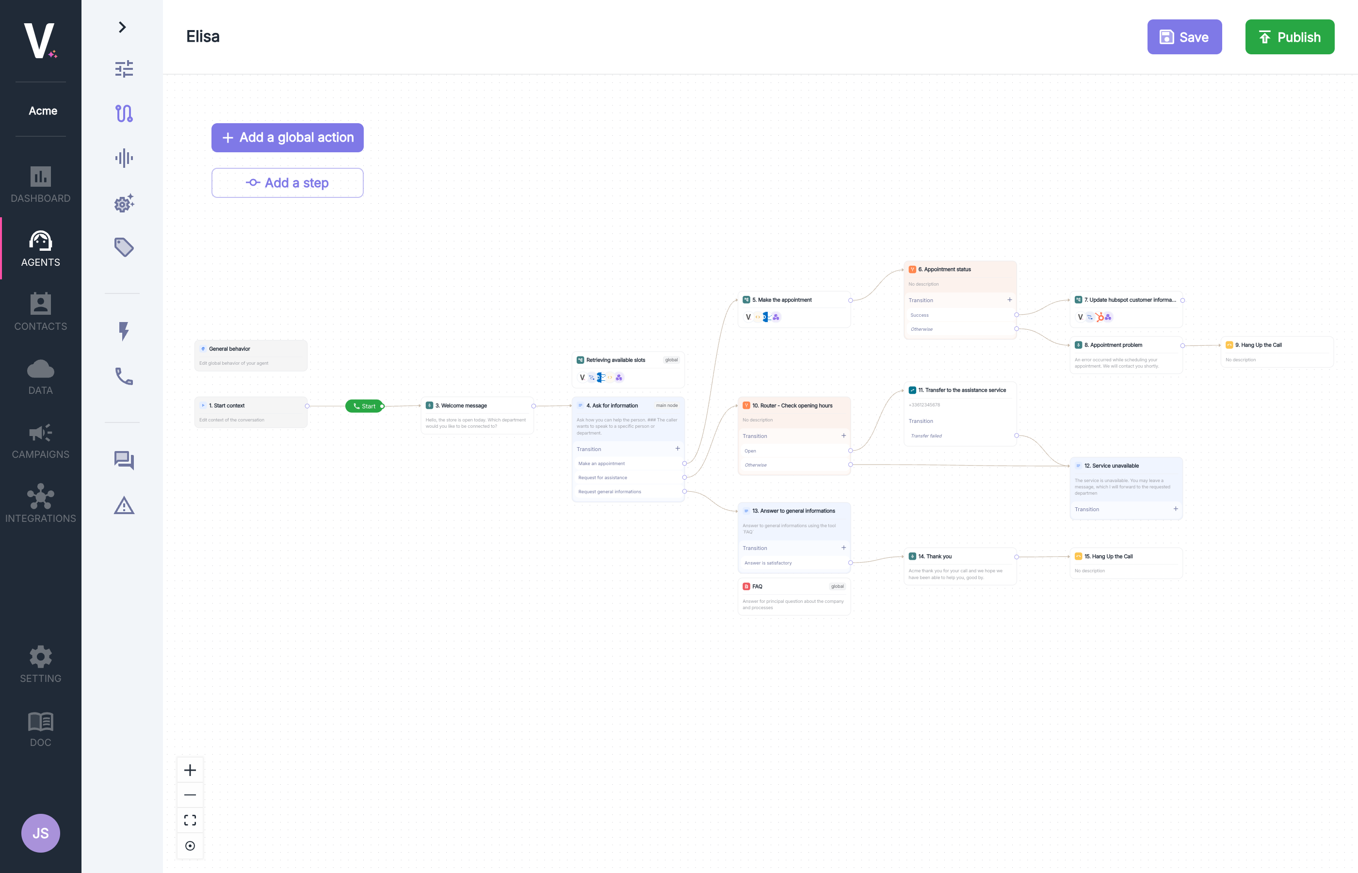Screen dimensions: 1358x873
Task: Click the gear with sparkle icon
Action: (124, 203)
